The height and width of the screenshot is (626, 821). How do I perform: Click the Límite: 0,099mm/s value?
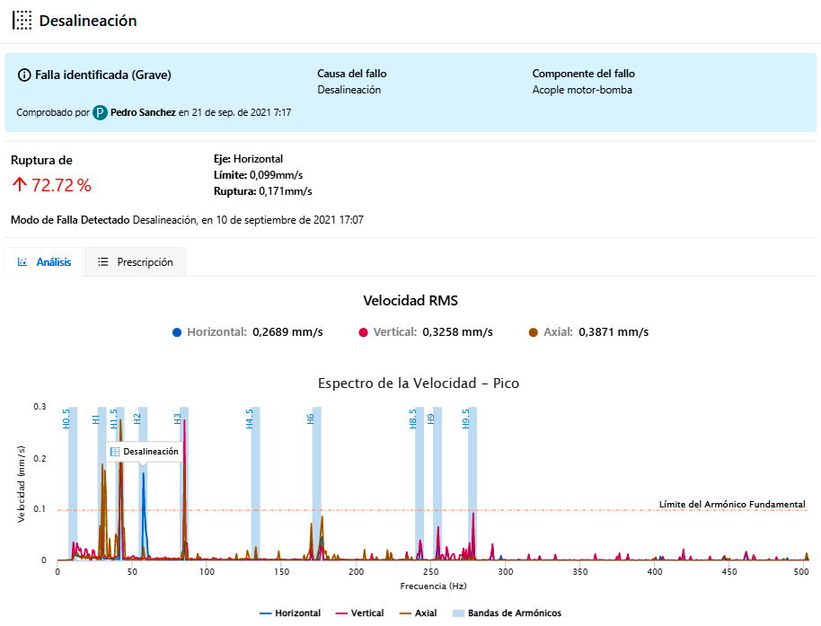(x=258, y=175)
